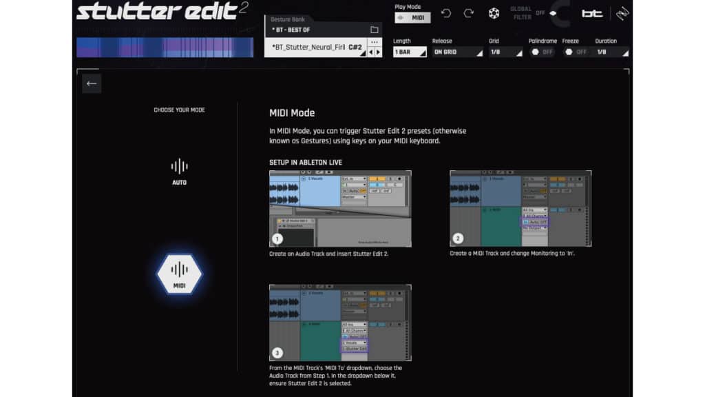
Task: Click the hexagon randomize dice icon
Action: click(494, 14)
